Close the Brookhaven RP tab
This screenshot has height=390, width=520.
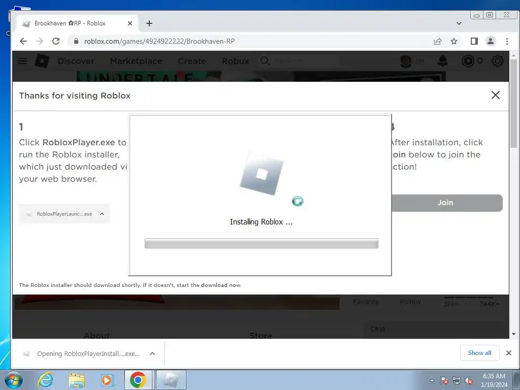pyautogui.click(x=130, y=23)
